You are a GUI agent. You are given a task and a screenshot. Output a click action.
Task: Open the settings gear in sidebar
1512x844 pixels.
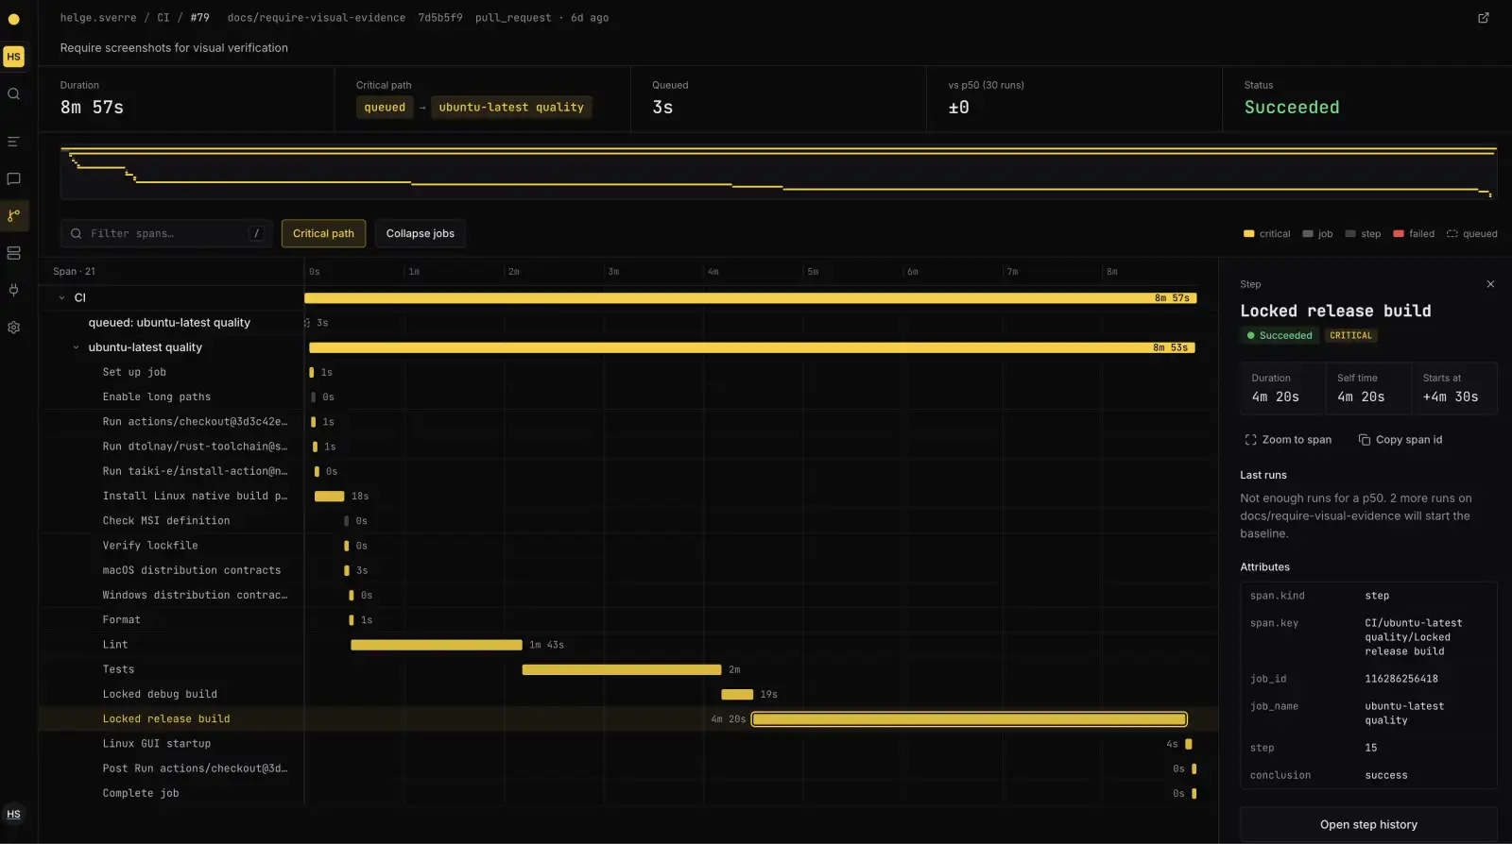(13, 328)
